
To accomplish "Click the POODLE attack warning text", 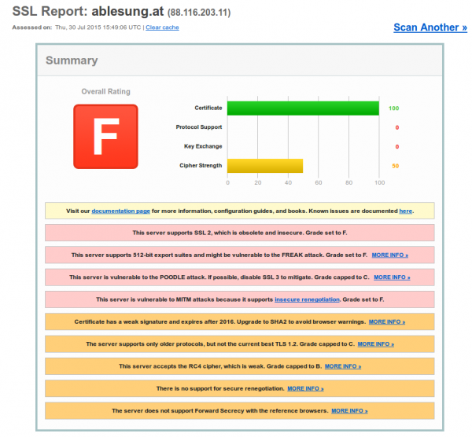I will 219,277.
